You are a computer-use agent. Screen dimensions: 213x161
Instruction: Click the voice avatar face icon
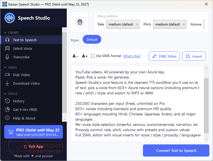pos(80,22)
